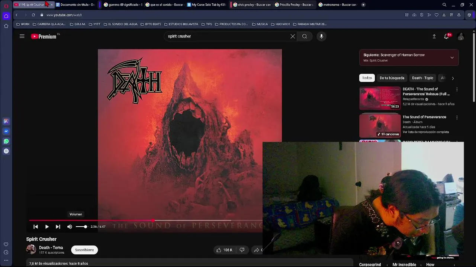Open the browser downloads icon
The image size is (476, 267).
coord(444,15)
